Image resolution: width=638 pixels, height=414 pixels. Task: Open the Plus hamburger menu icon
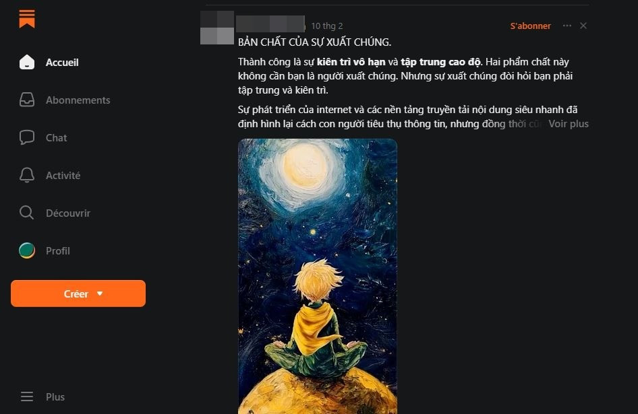click(x=27, y=396)
